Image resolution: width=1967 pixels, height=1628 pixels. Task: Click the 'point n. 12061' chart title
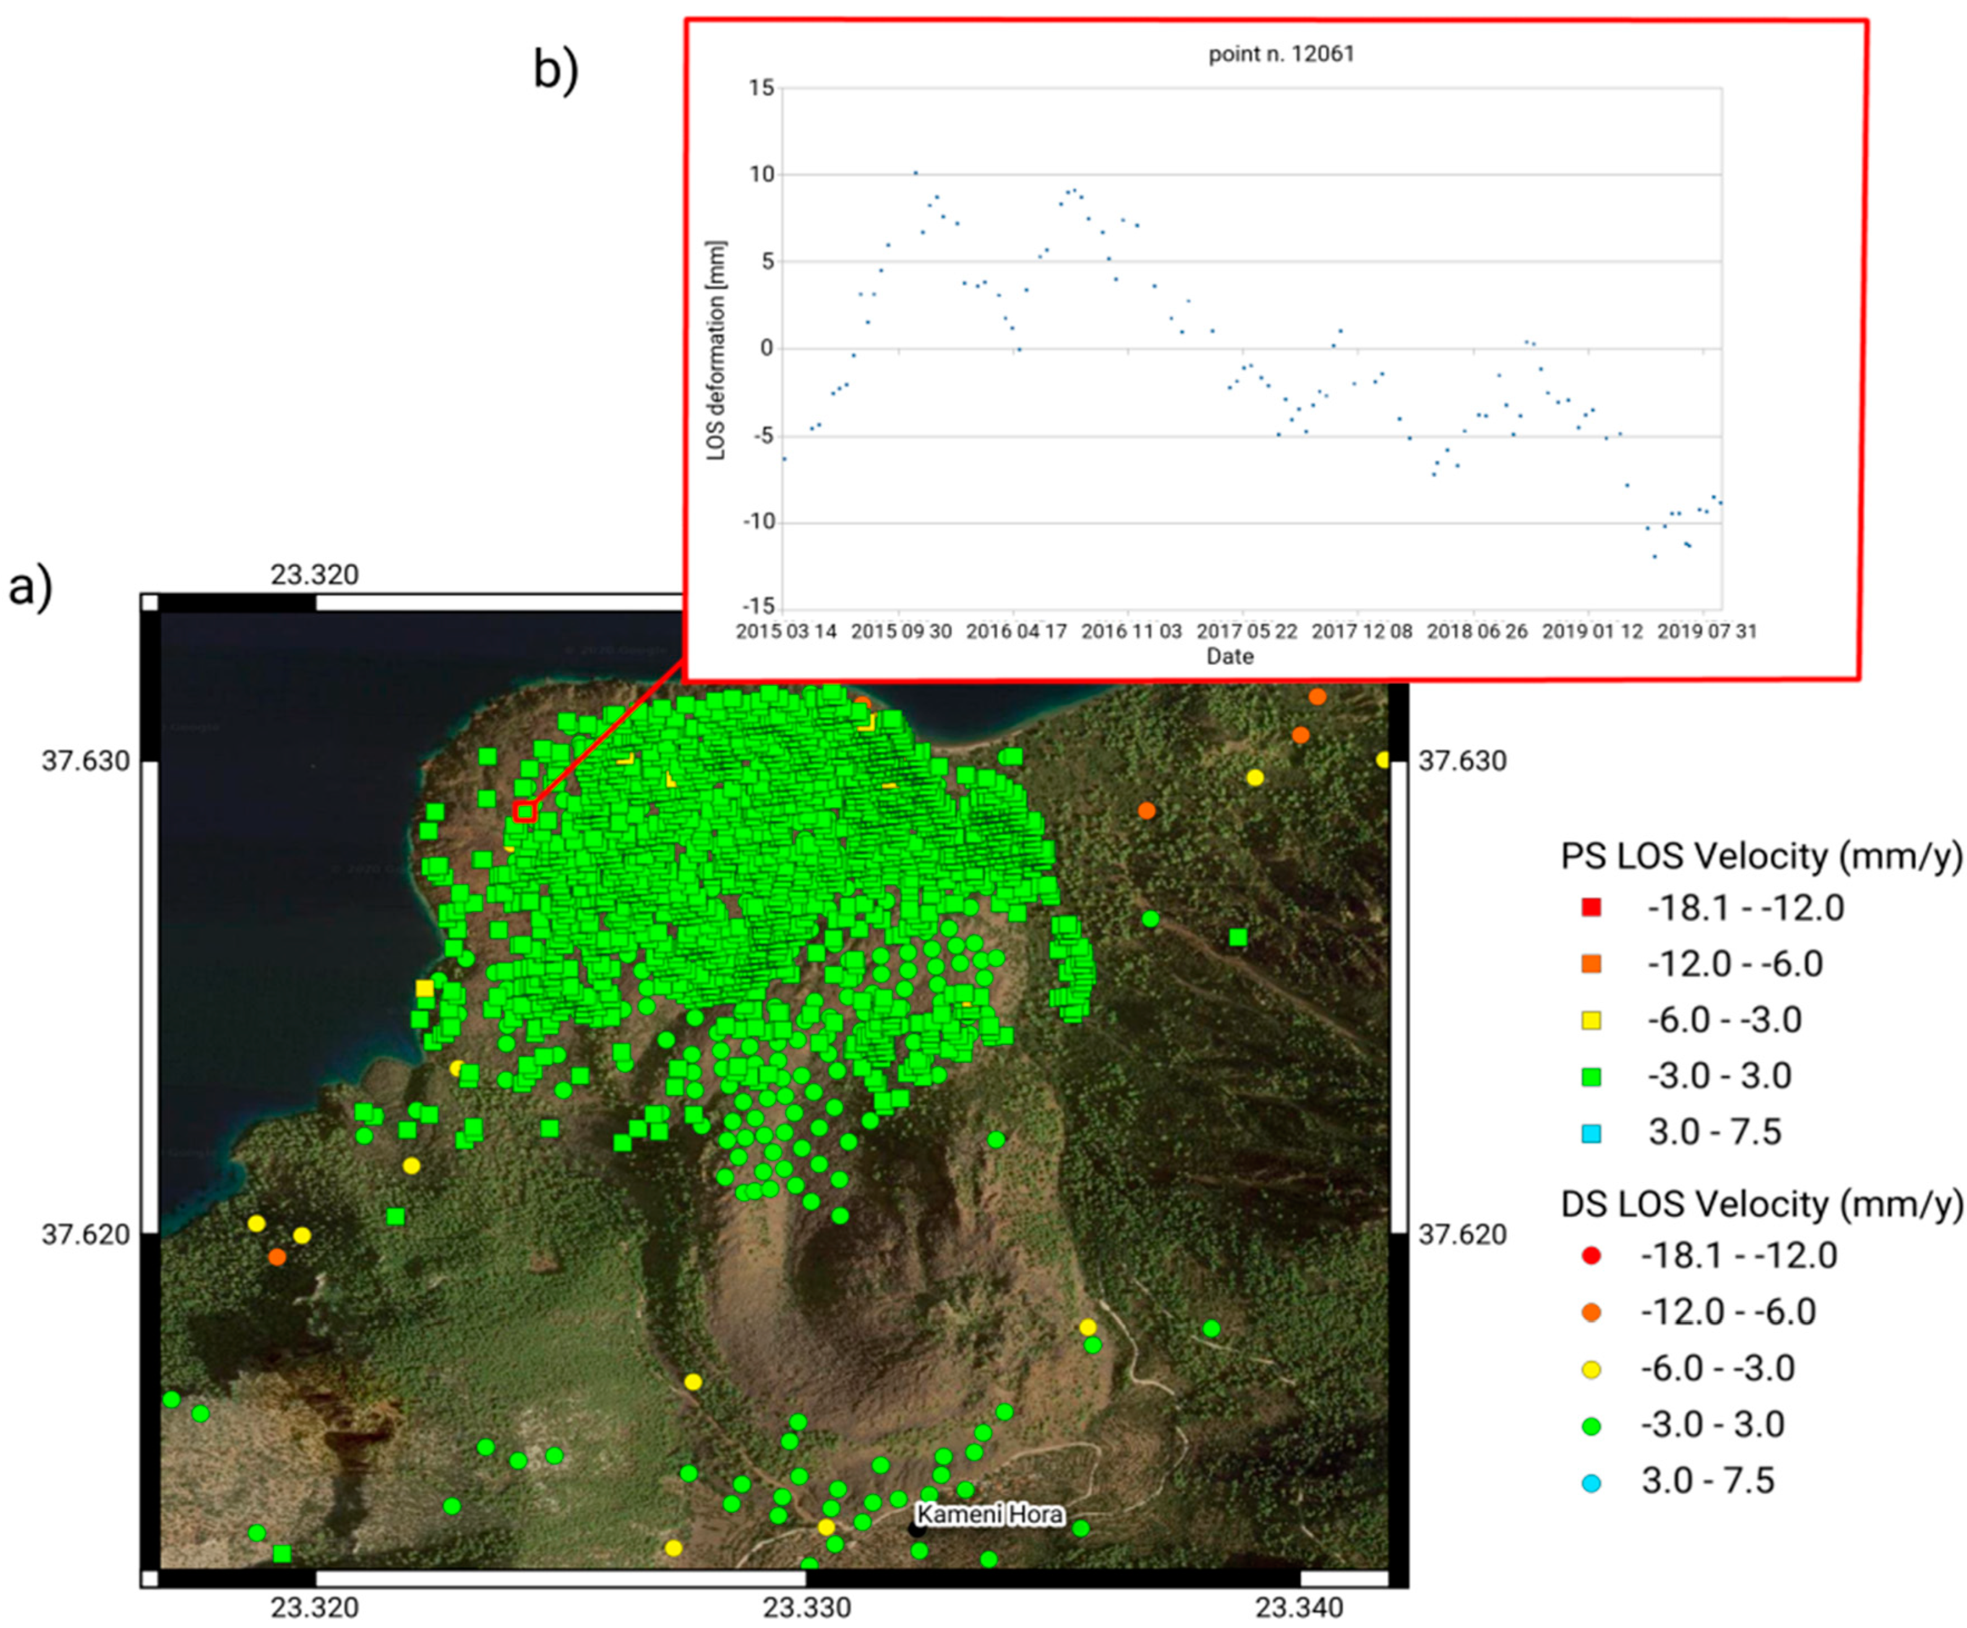(1280, 54)
